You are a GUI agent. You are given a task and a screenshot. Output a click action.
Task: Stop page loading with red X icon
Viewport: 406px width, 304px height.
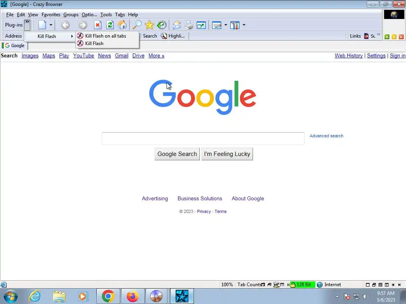[98, 25]
